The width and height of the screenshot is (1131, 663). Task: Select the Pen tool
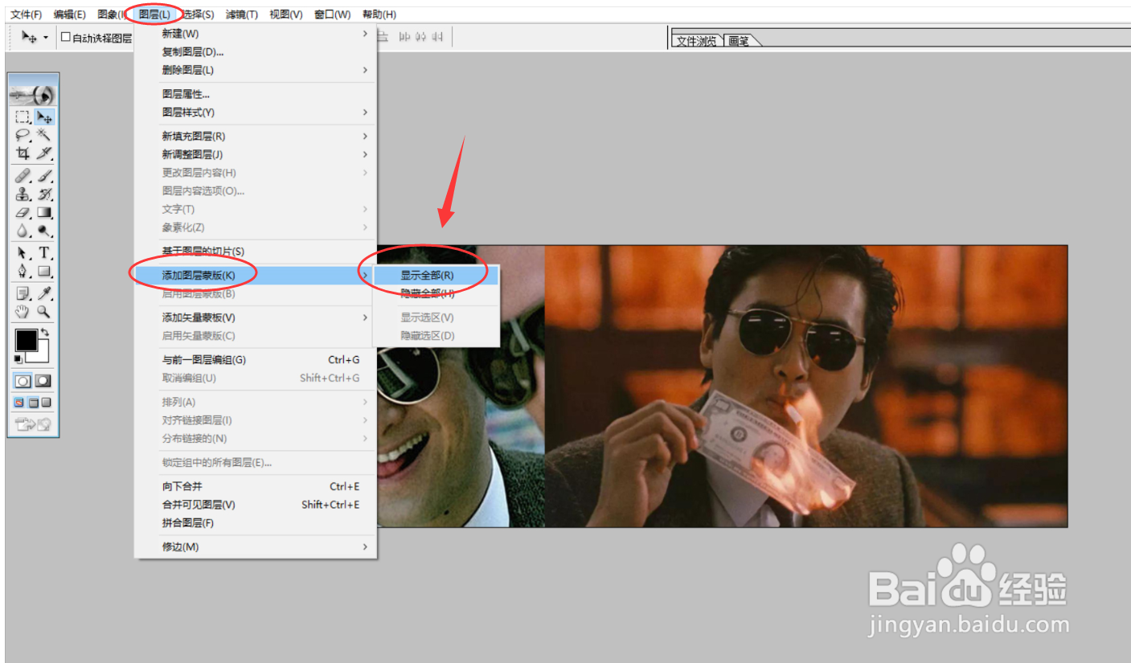click(x=23, y=272)
